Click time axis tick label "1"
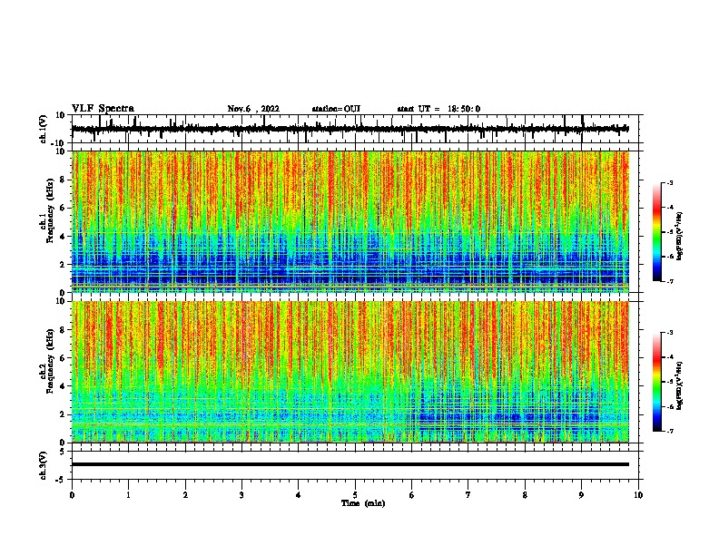Image resolution: width=719 pixels, height=555 pixels. (128, 495)
